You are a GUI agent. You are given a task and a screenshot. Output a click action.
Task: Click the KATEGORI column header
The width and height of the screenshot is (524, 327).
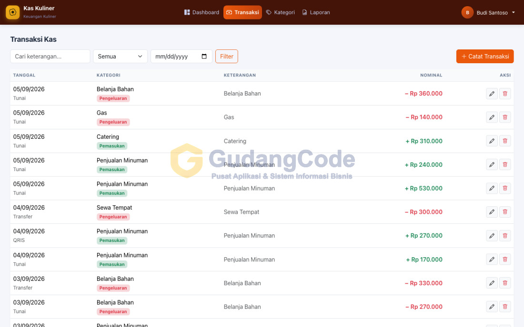108,75
